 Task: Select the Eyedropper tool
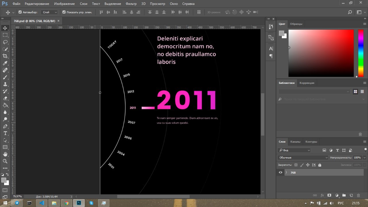coord(5,63)
